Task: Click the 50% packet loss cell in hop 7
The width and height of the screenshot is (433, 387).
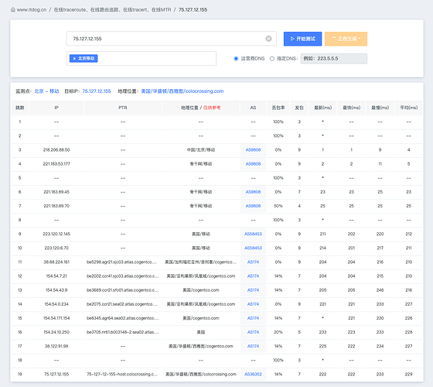Action: coord(278,206)
